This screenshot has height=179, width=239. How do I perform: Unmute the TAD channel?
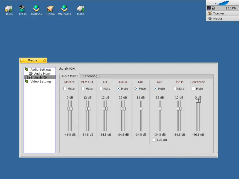(136, 89)
